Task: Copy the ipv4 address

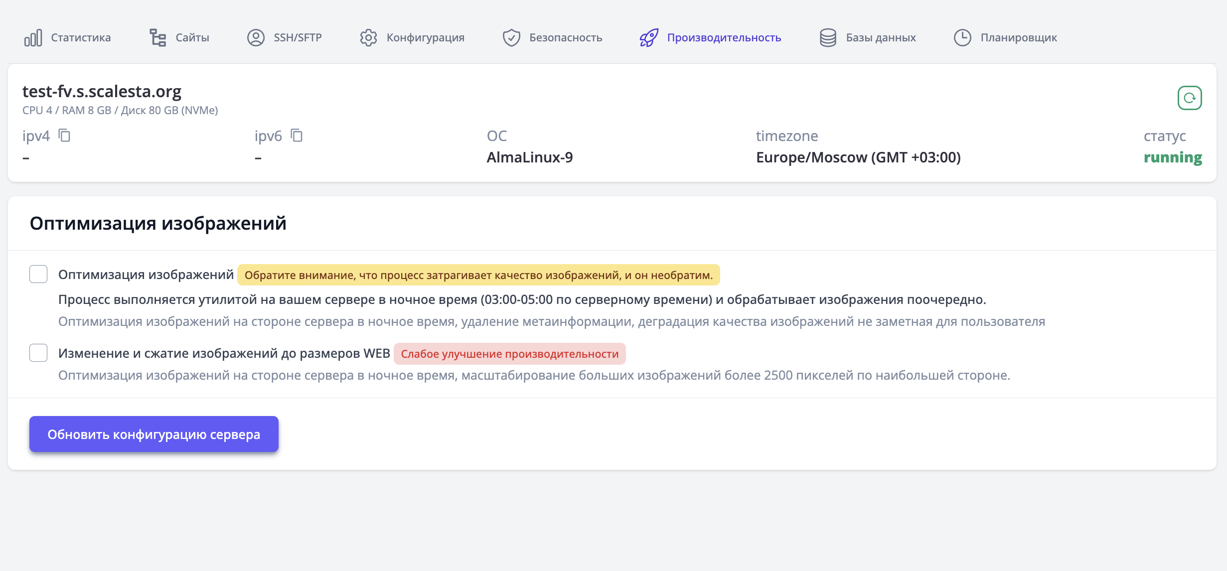Action: click(x=64, y=136)
